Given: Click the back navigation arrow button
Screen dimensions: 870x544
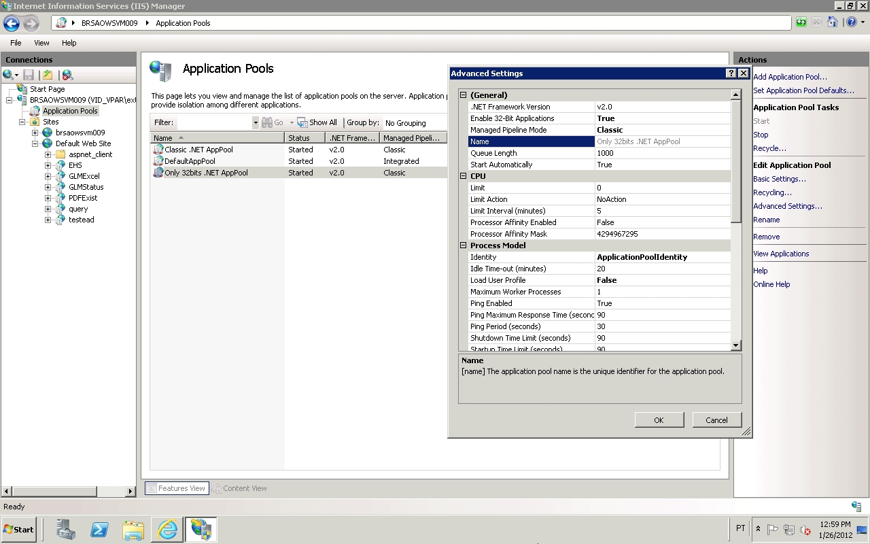Looking at the screenshot, I should coord(10,22).
